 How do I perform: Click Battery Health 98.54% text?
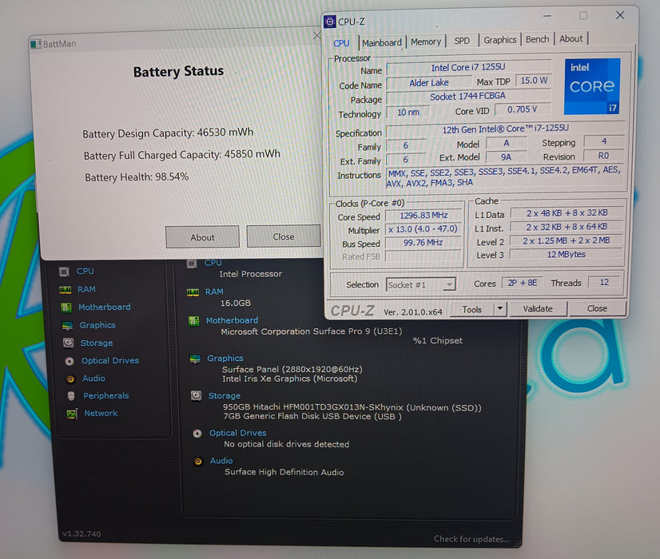tap(137, 177)
